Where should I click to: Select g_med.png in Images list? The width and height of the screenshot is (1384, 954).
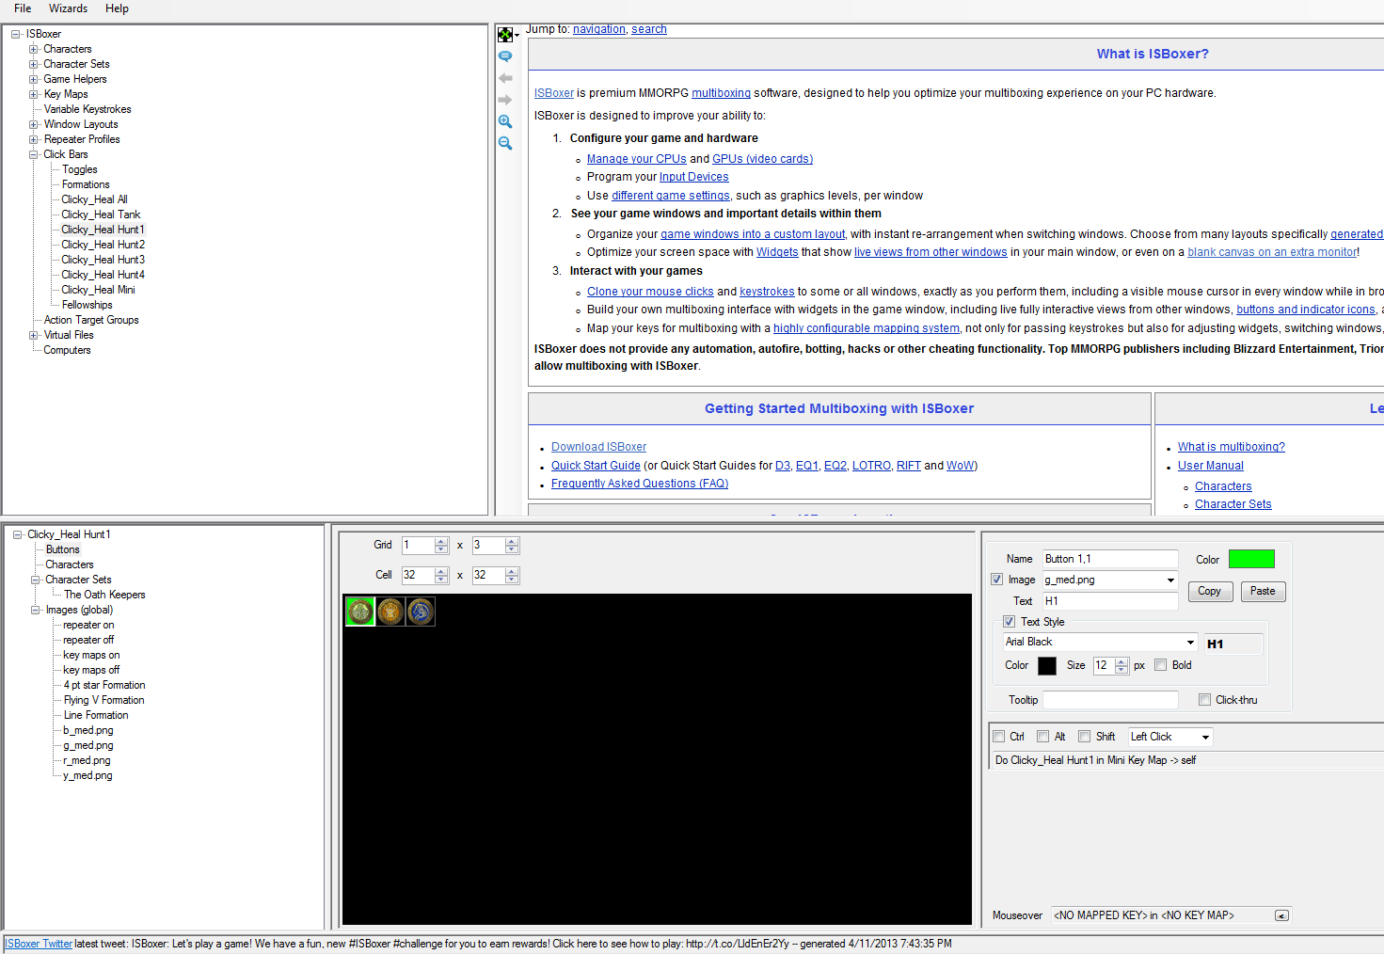click(88, 745)
